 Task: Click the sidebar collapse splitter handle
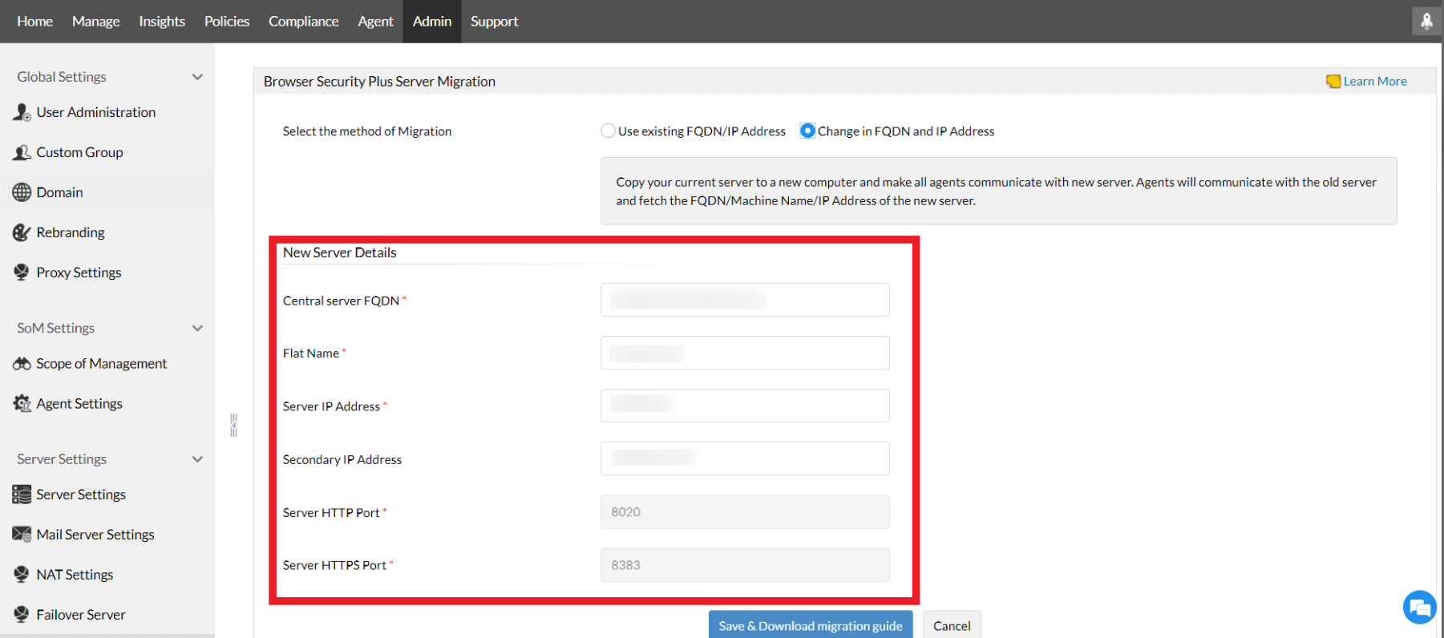point(233,425)
